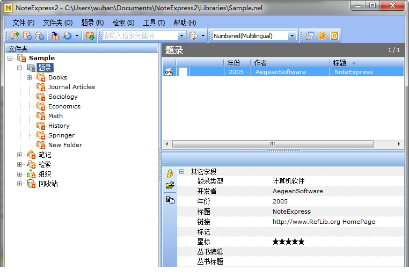
Task: Open the 检索 (S) menu
Action: point(123,23)
